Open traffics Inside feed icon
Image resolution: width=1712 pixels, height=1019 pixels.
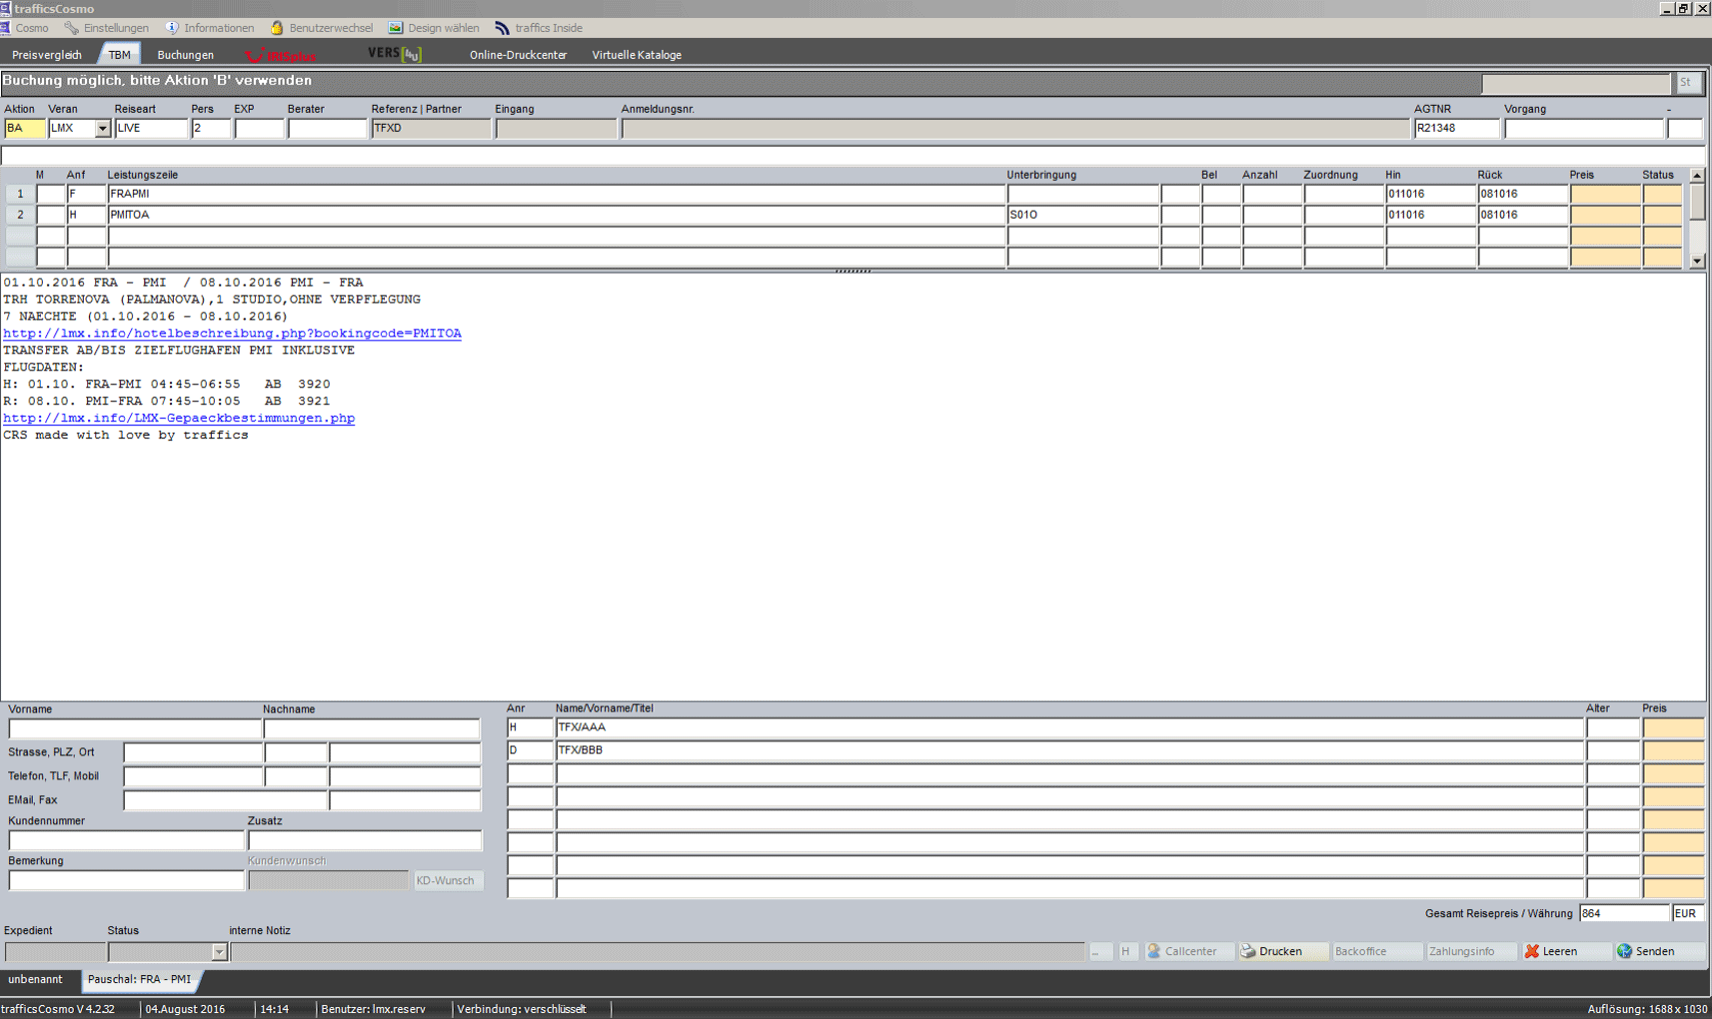503,28
